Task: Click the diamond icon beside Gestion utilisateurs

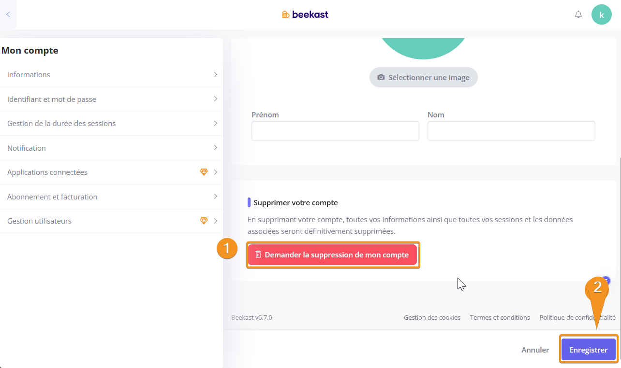Action: coord(204,221)
